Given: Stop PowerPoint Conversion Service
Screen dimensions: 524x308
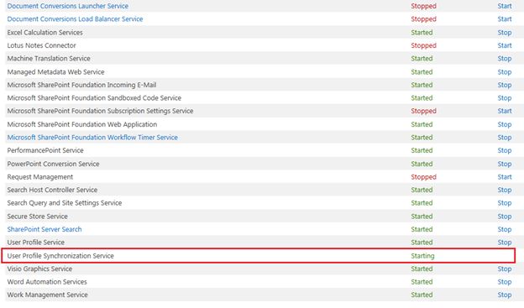Looking at the screenshot, I should (505, 164).
